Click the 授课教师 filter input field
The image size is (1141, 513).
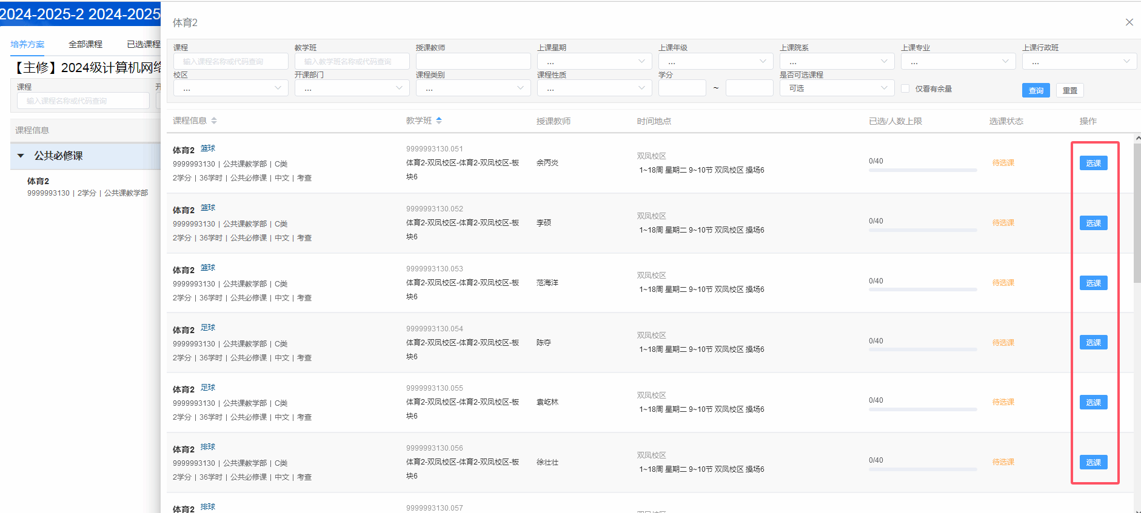pyautogui.click(x=473, y=61)
